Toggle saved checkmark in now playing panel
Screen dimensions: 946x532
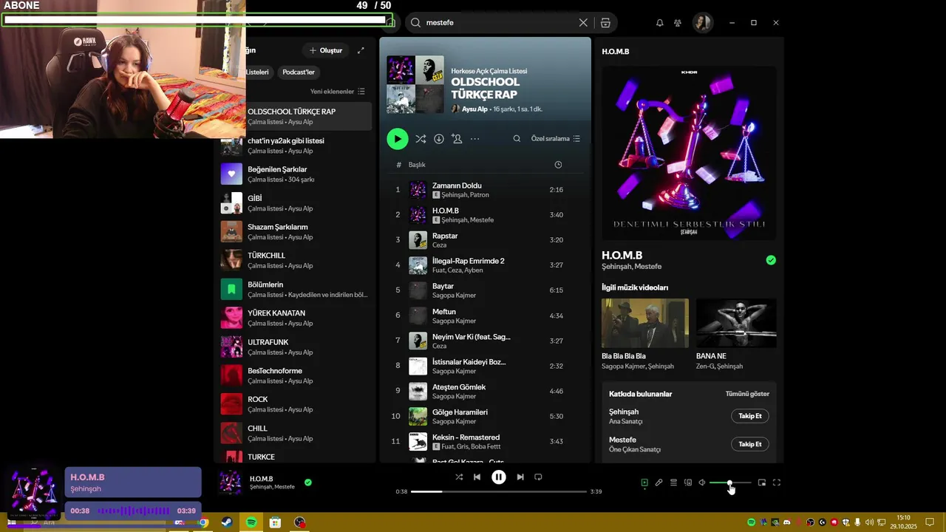pos(771,260)
